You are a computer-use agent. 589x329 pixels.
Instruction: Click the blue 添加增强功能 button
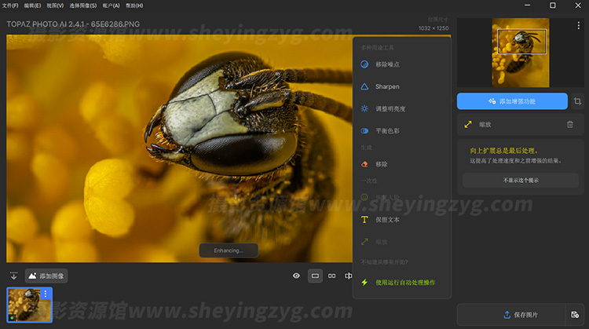coord(512,101)
